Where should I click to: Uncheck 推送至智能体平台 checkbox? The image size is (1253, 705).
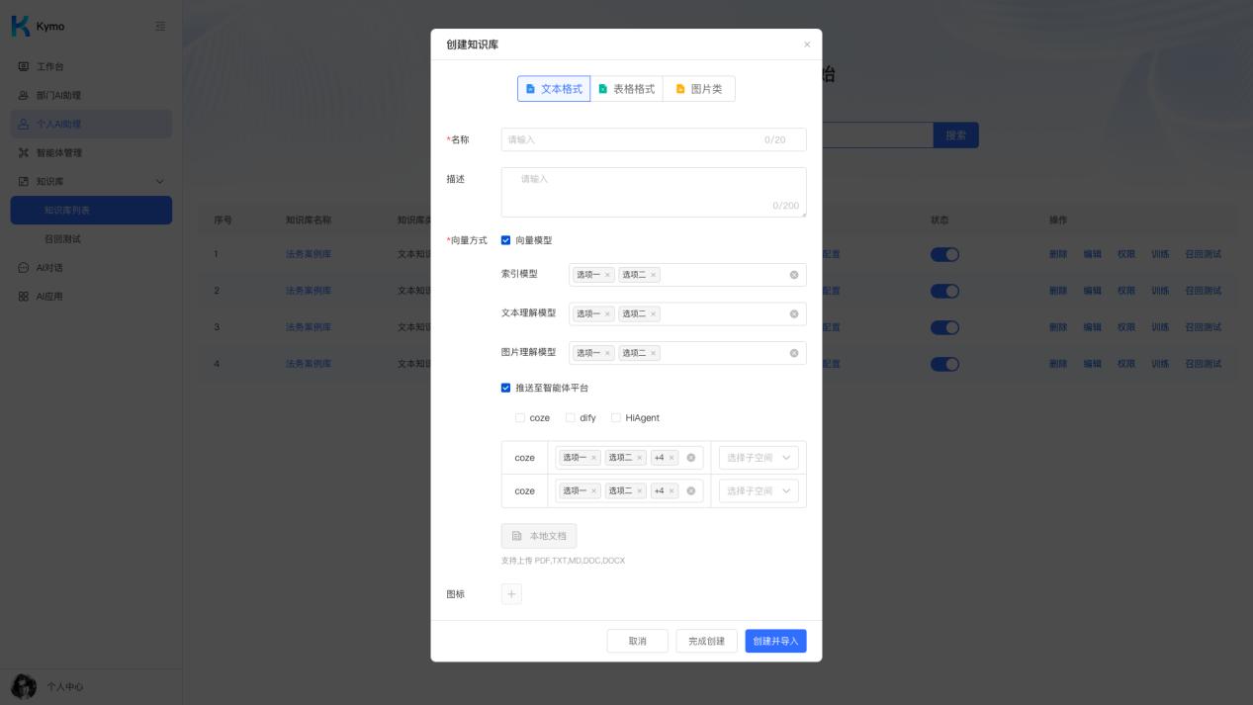click(505, 388)
